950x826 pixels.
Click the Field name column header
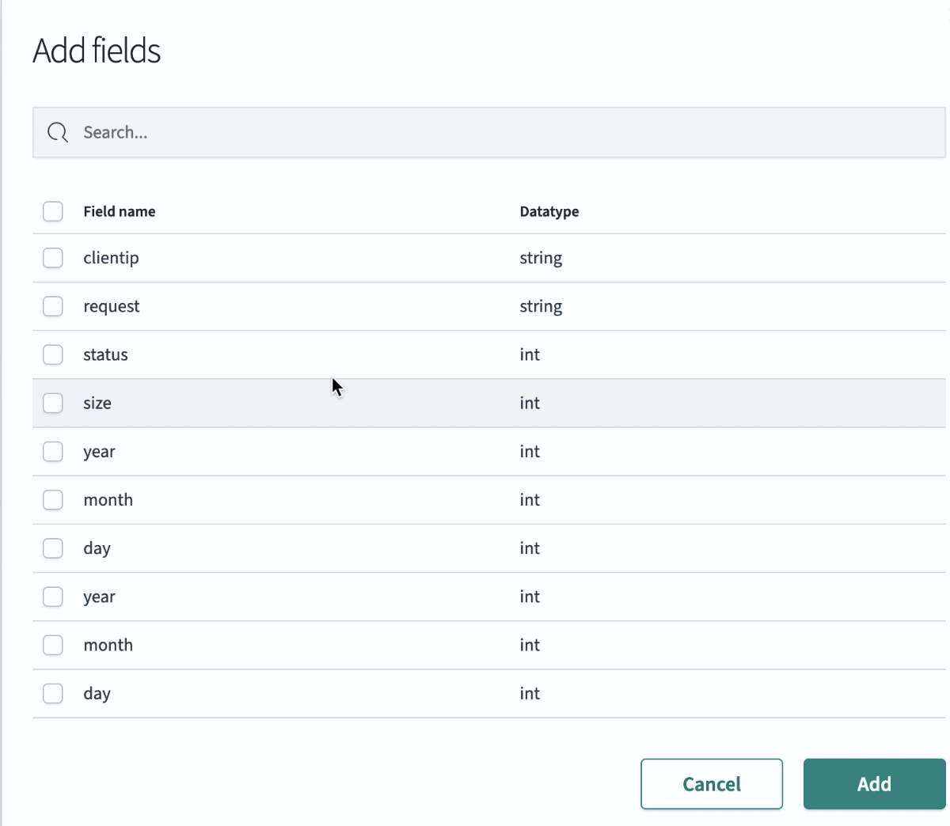120,211
